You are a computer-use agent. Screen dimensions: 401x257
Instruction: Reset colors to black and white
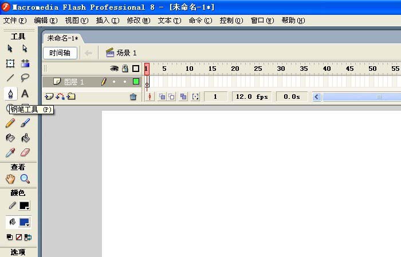point(10,238)
